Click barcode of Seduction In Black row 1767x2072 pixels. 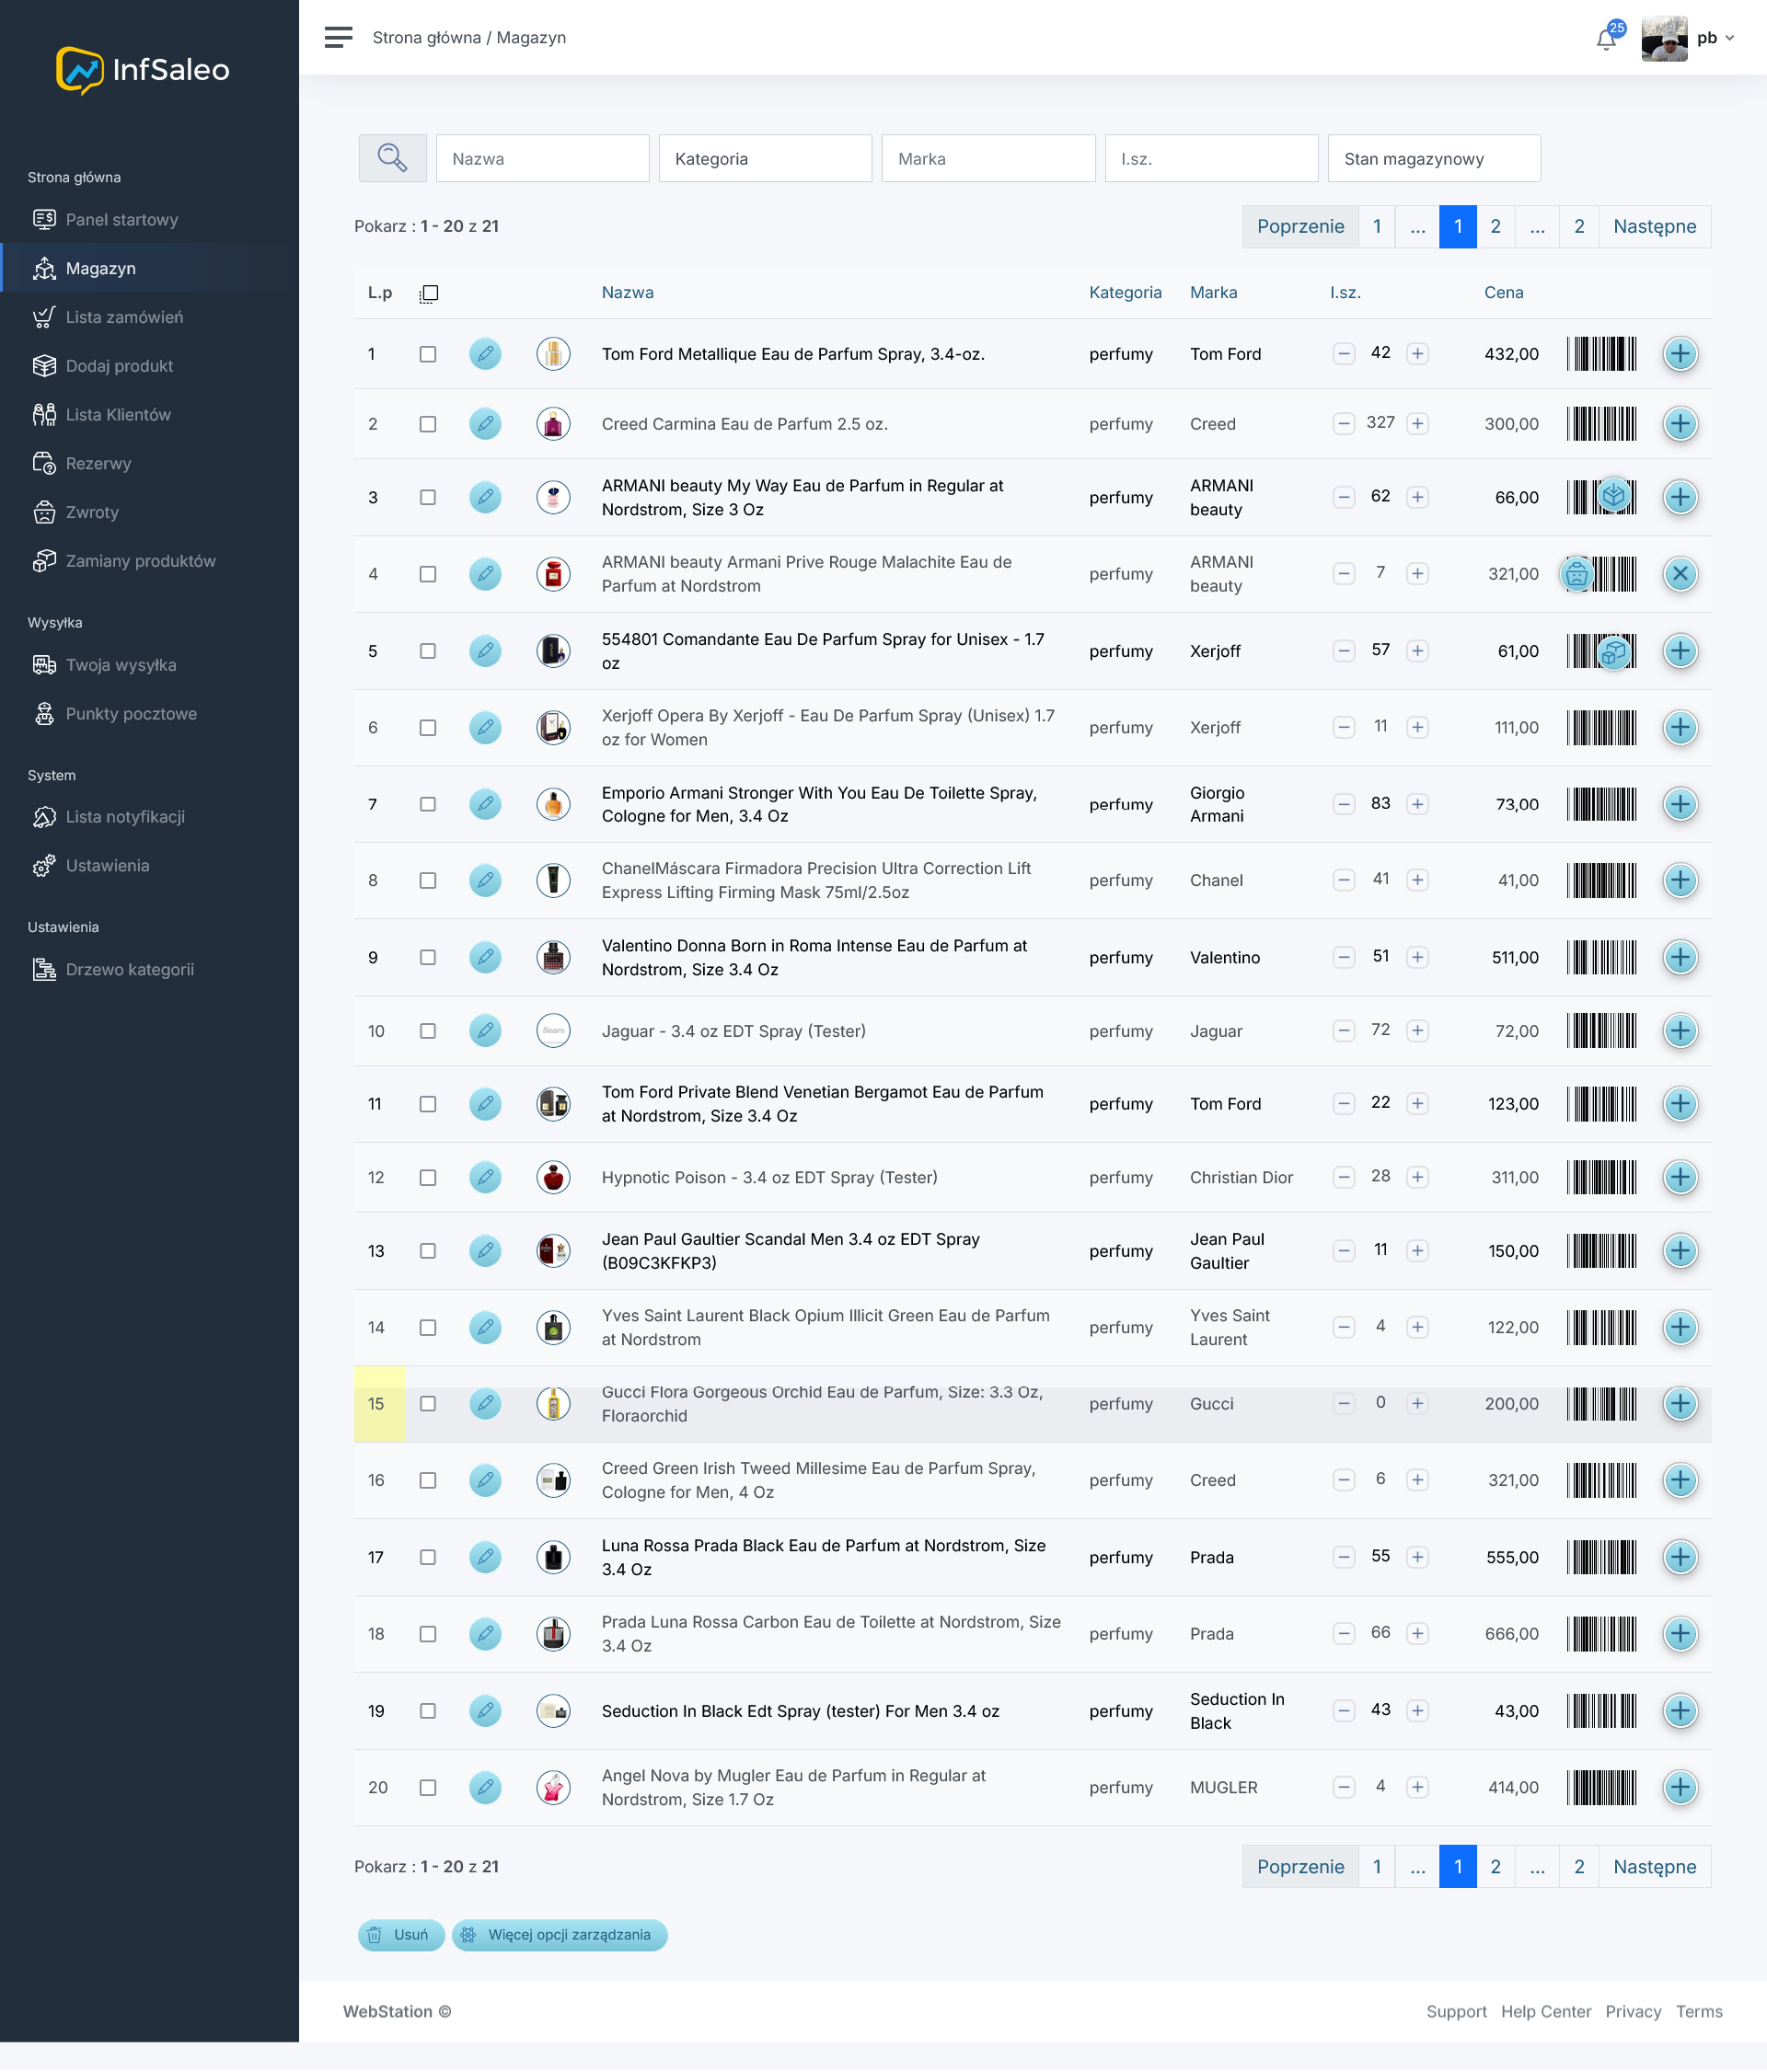1601,1711
